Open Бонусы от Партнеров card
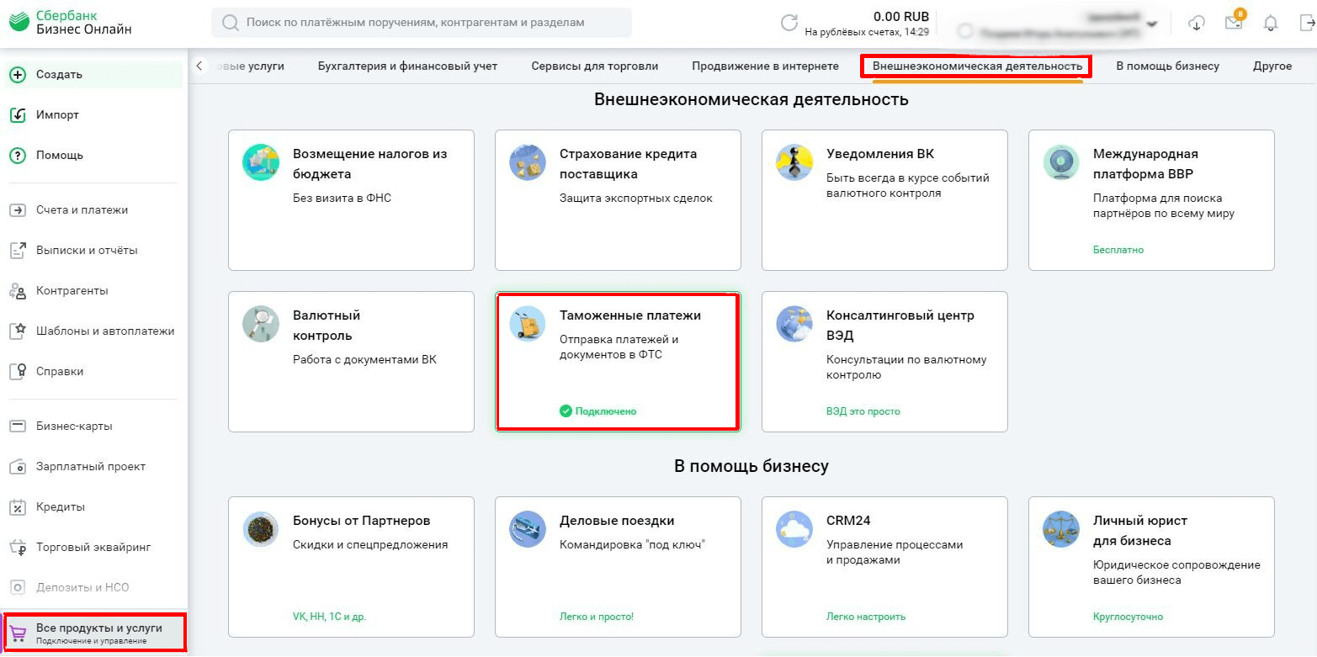 click(351, 567)
